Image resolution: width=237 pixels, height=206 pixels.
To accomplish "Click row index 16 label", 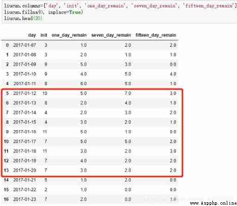I will pyautogui.click(x=6, y=200).
